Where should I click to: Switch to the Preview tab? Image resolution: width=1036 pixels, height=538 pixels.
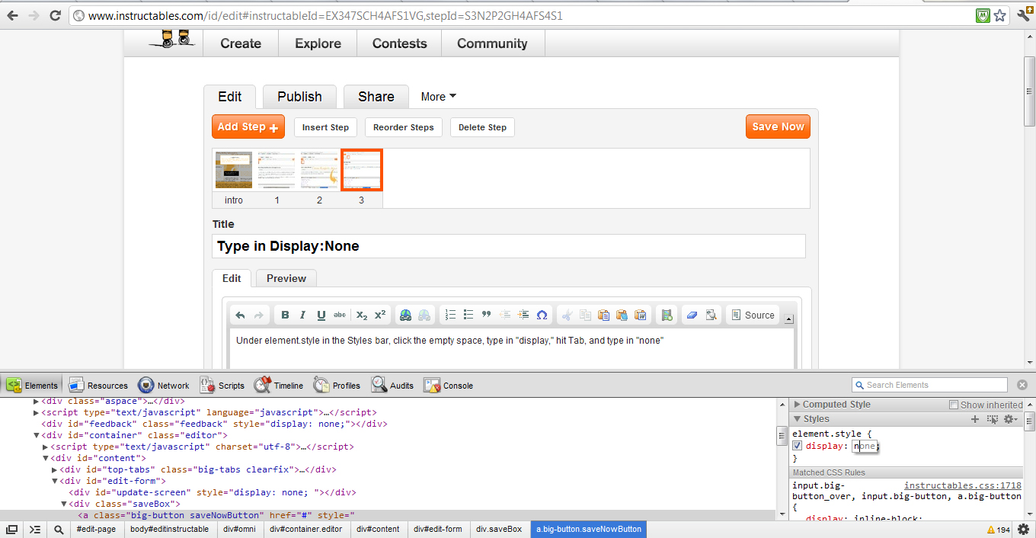tap(286, 278)
